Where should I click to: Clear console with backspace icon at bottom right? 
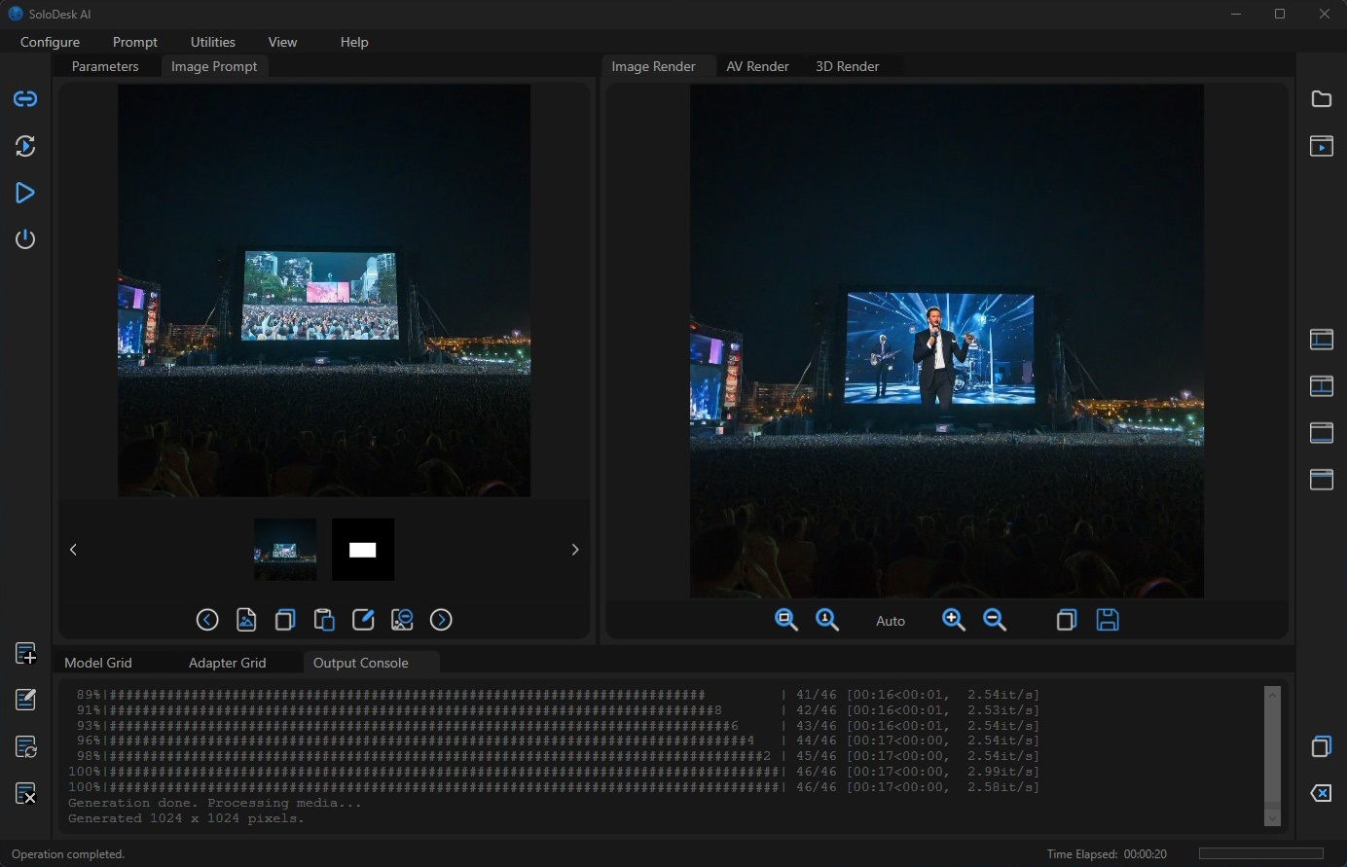1321,793
